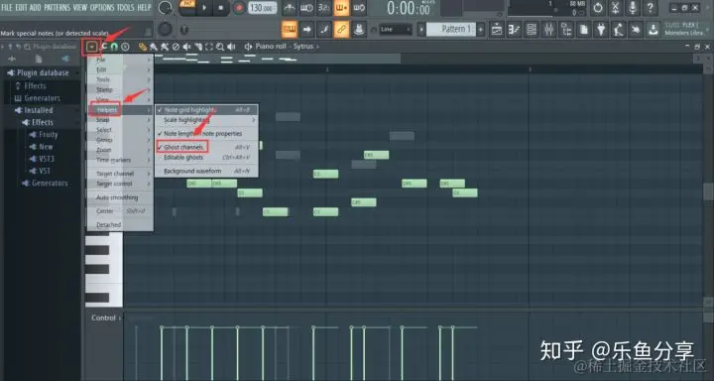The image size is (714, 381).
Task: Expand the Time markers submenu
Action: (x=121, y=160)
